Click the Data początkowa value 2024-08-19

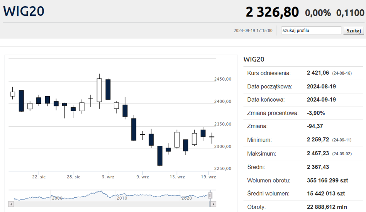321,86
